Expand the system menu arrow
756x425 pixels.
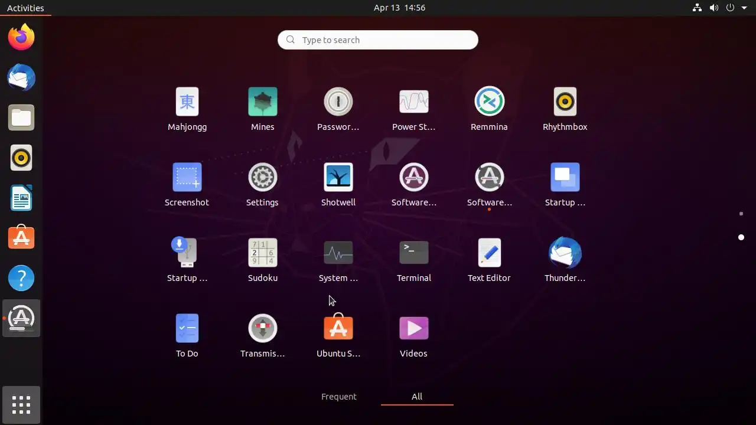[x=744, y=8]
